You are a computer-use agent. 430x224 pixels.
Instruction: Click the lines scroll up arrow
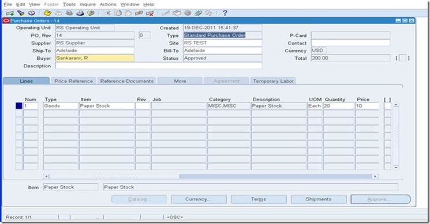396,105
